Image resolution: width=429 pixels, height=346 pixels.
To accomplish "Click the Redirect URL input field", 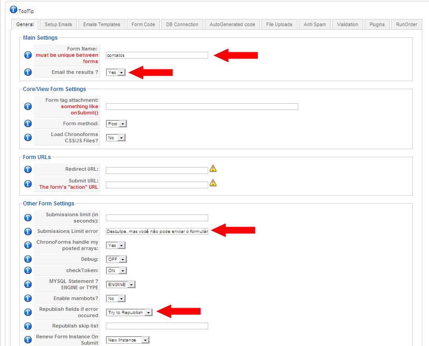I will pyautogui.click(x=157, y=170).
